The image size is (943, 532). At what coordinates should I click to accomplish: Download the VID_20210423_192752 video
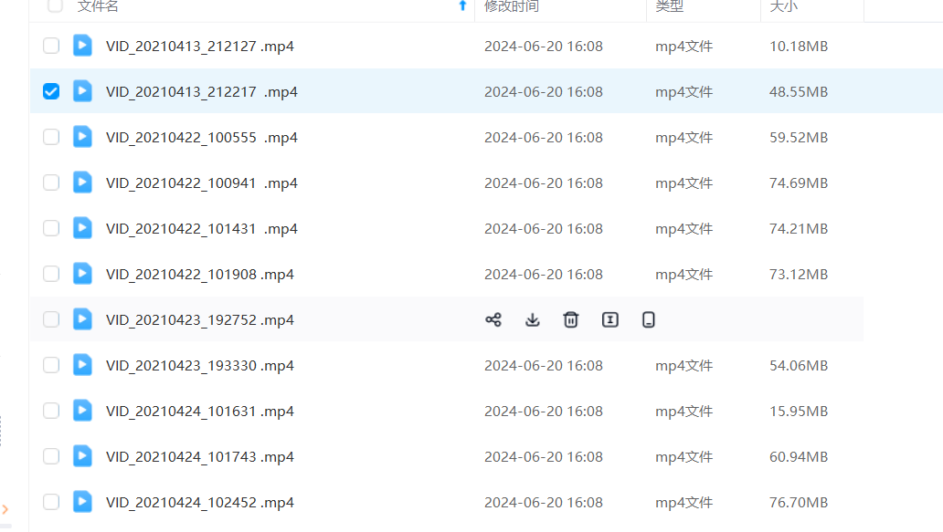533,319
